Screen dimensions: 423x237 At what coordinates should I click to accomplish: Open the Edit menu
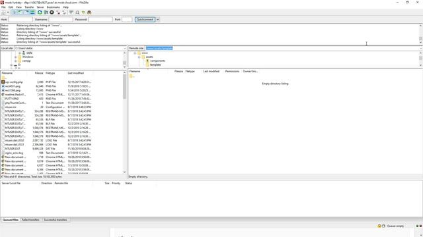pyautogui.click(x=11, y=7)
